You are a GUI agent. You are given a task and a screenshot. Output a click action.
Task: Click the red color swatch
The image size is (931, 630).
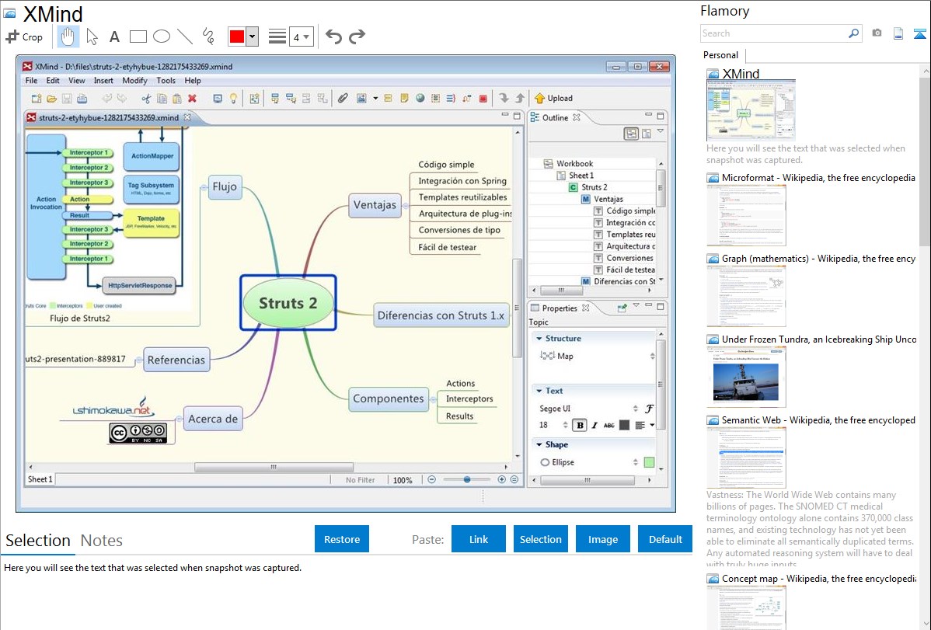pyautogui.click(x=236, y=37)
